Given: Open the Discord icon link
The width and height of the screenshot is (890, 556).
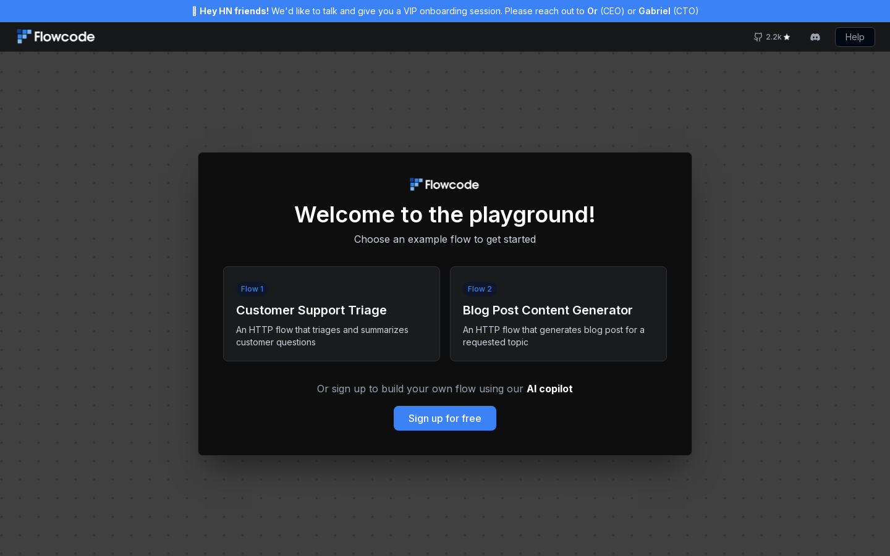Looking at the screenshot, I should click(x=815, y=37).
